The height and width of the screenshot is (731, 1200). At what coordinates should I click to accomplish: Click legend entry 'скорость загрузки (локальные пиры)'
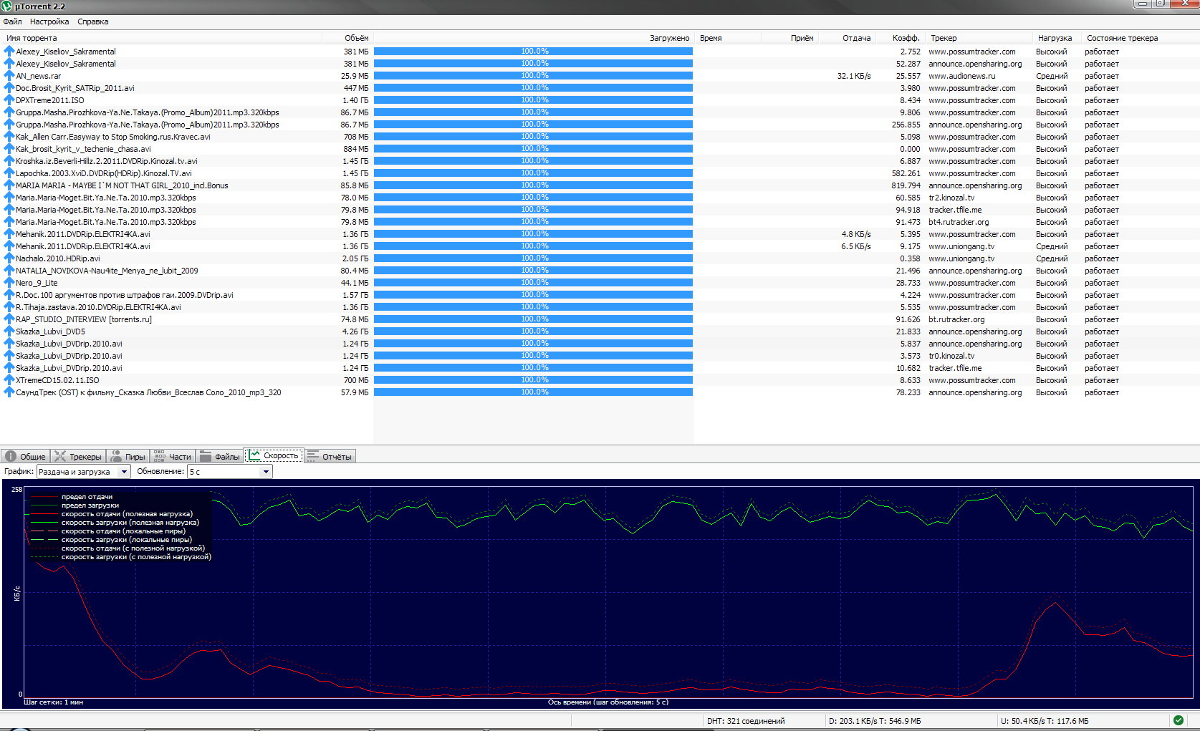[x=127, y=540]
